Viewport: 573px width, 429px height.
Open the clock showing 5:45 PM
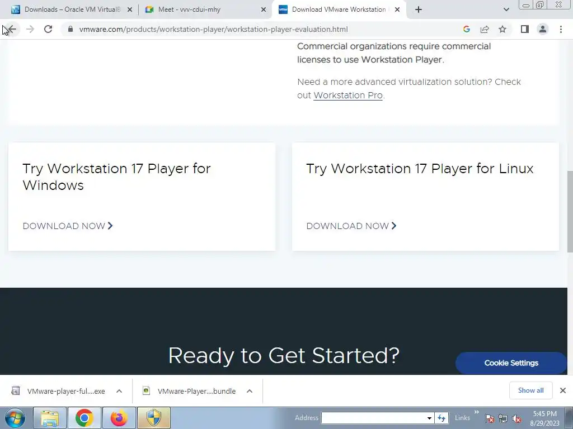[x=545, y=418]
